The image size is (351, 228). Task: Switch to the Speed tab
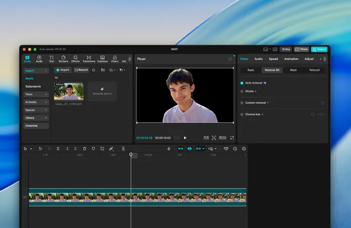(x=273, y=59)
